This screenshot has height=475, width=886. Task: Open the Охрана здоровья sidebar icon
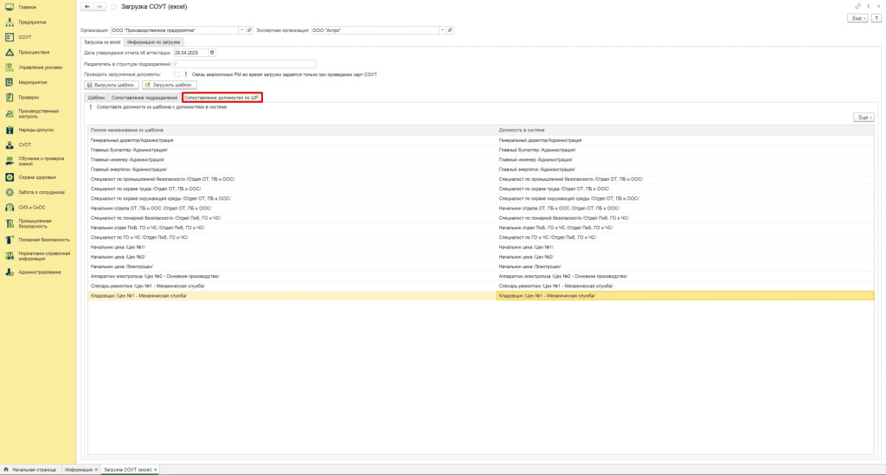click(10, 177)
